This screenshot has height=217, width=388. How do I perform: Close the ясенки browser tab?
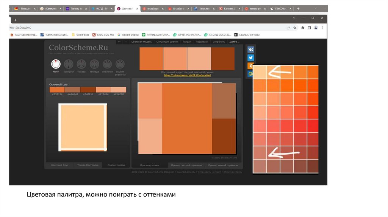point(265,9)
